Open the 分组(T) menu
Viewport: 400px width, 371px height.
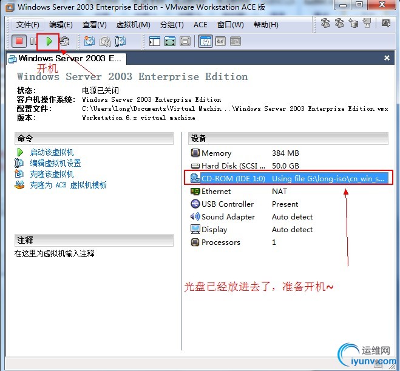point(172,25)
